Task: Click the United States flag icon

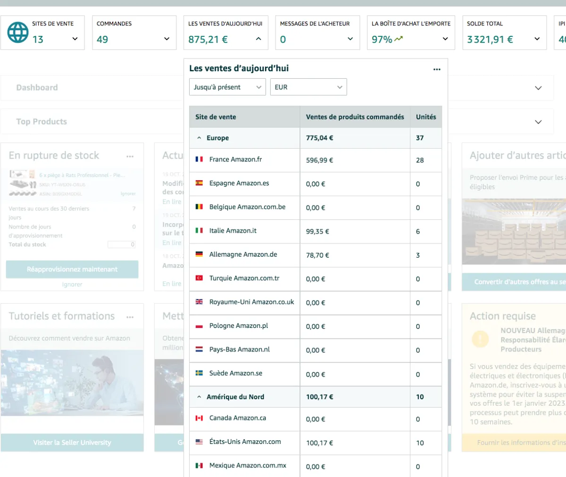Action: (199, 442)
